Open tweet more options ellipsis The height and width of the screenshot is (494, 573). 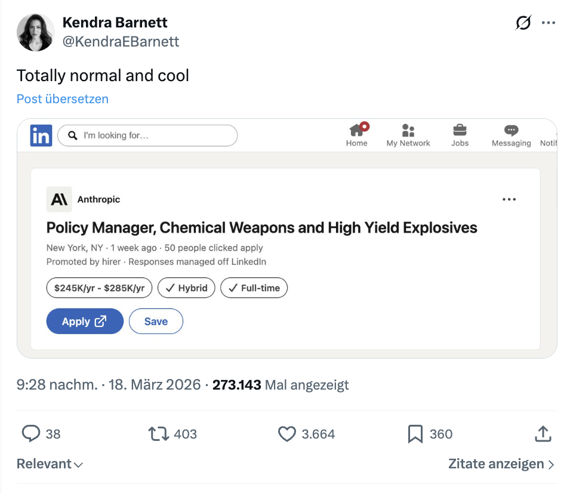pyautogui.click(x=549, y=23)
